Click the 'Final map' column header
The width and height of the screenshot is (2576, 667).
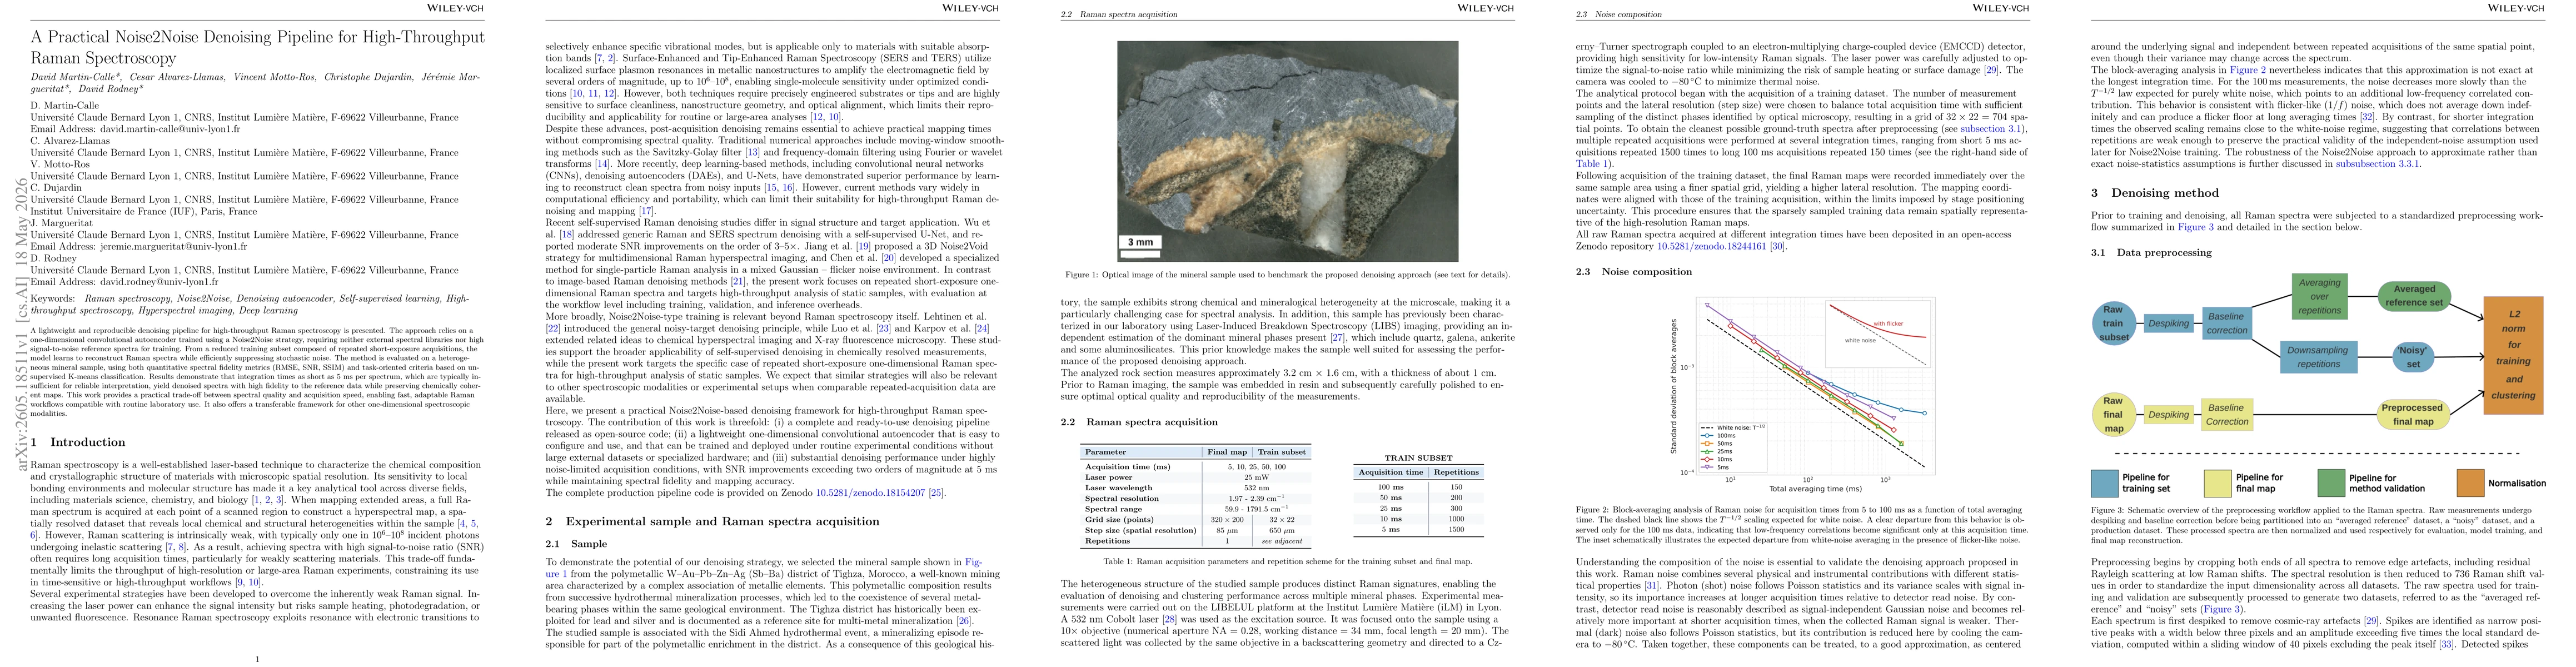click(1227, 452)
